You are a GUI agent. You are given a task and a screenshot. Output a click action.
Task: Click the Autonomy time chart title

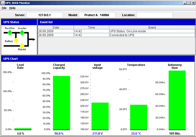175,66
